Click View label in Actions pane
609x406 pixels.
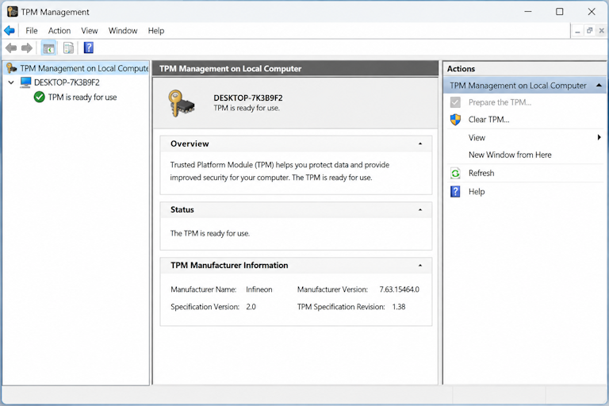click(x=477, y=138)
